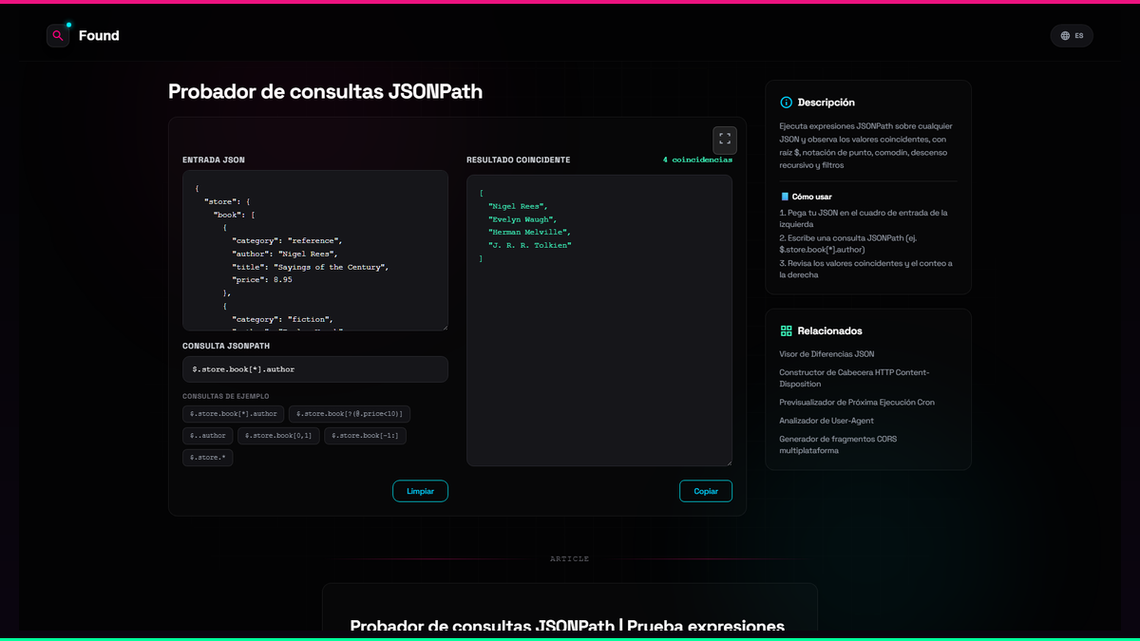The width and height of the screenshot is (1140, 641).
Task: Open Analizador de User-Agent link
Action: [826, 421]
